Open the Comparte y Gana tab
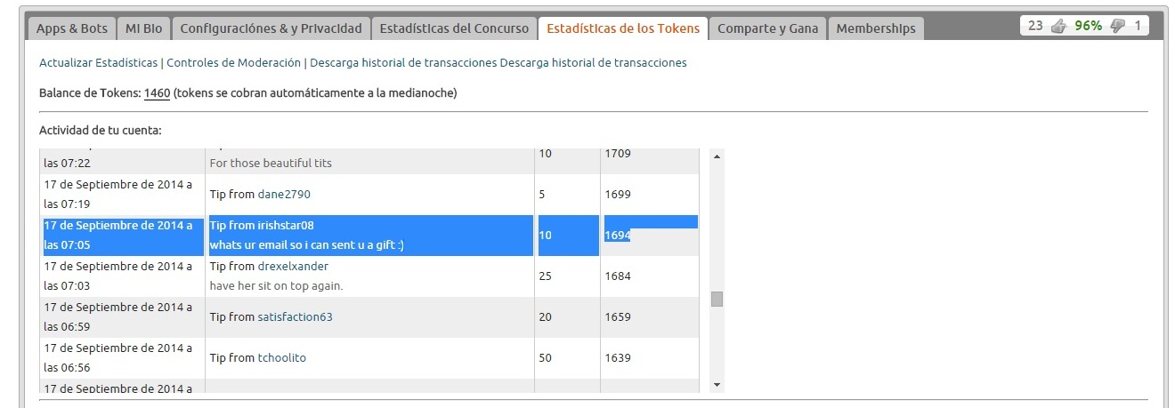Image resolution: width=1175 pixels, height=408 pixels. point(768,28)
